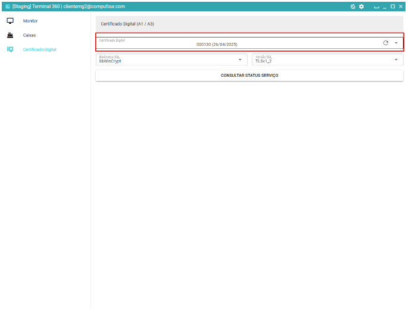The height and width of the screenshot is (309, 406).
Task: Click the Monitor screen icon in sidebar
Action: (x=10, y=21)
